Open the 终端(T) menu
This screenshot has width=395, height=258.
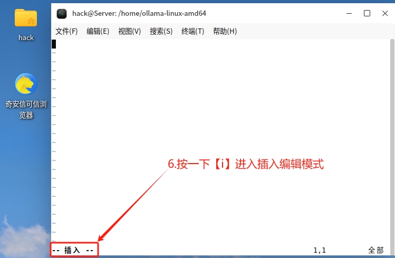click(x=192, y=31)
